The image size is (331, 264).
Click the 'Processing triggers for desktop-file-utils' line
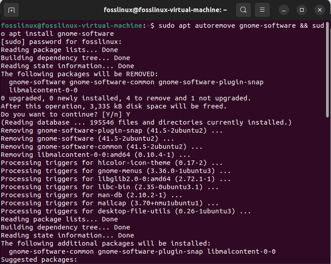(126, 211)
